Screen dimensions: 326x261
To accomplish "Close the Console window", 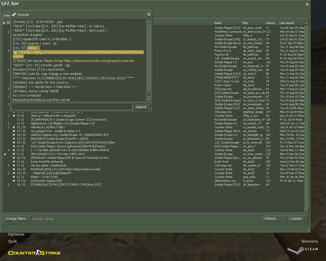I will 149,15.
